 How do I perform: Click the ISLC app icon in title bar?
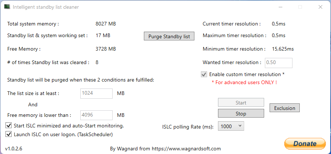pos(7,7)
